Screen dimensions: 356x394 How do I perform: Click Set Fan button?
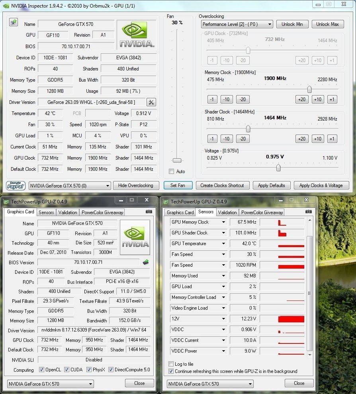point(178,185)
